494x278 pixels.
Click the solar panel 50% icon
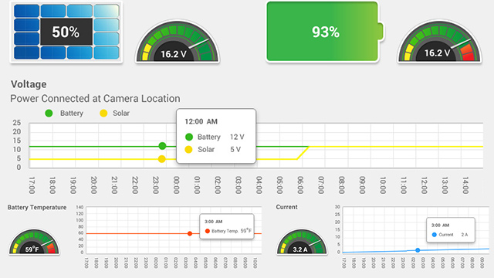[66, 32]
